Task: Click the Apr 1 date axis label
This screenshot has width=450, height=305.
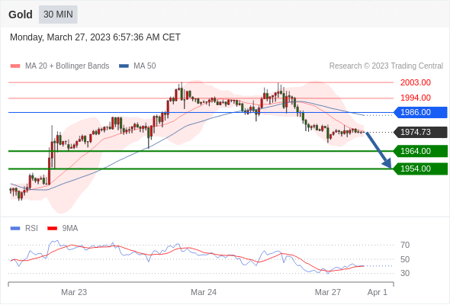Action: [378, 292]
